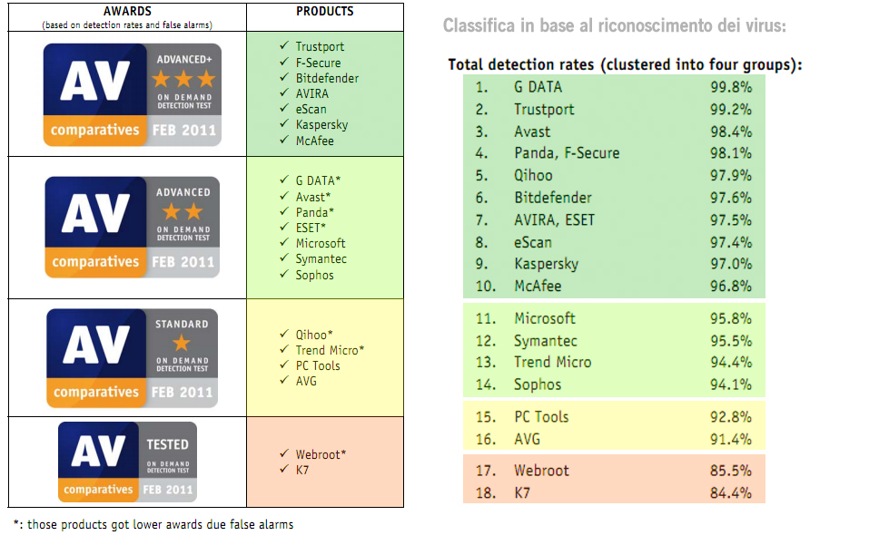Click the checkmark next to Kaspersky
The width and height of the screenshot is (869, 535).
click(x=285, y=124)
